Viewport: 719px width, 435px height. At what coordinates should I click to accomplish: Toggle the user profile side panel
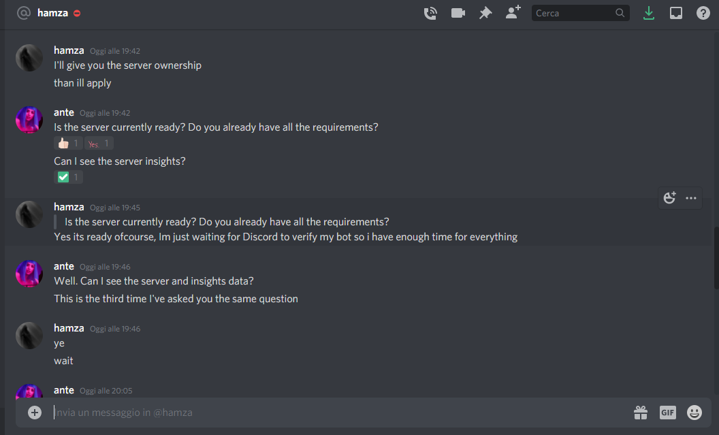(675, 12)
